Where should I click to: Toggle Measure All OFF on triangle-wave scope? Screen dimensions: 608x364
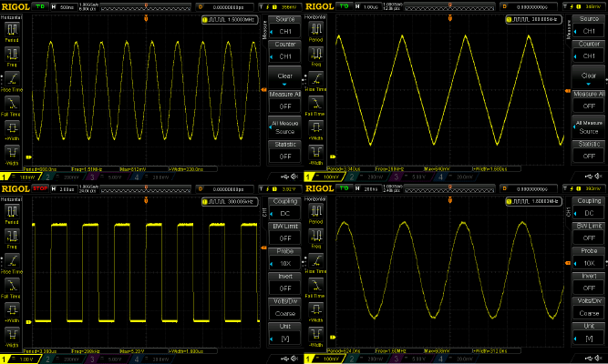(x=589, y=101)
